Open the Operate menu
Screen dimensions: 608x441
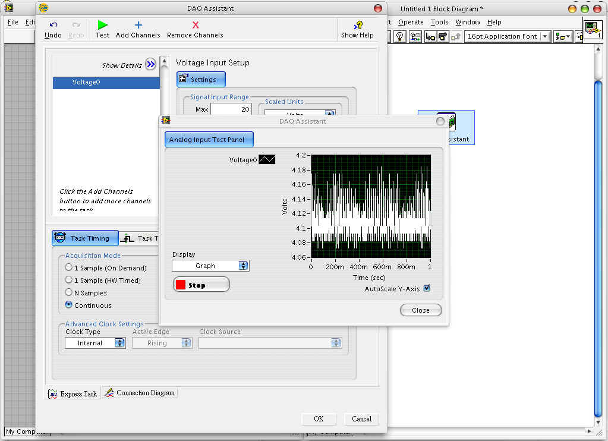[x=411, y=22]
